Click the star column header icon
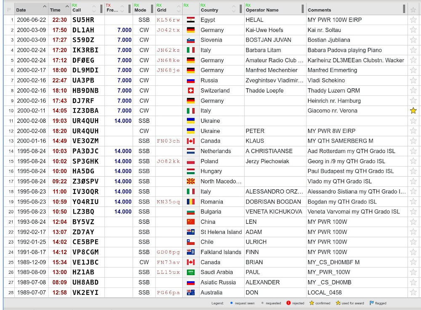Viewport: 421px width, 310px height. [413, 10]
